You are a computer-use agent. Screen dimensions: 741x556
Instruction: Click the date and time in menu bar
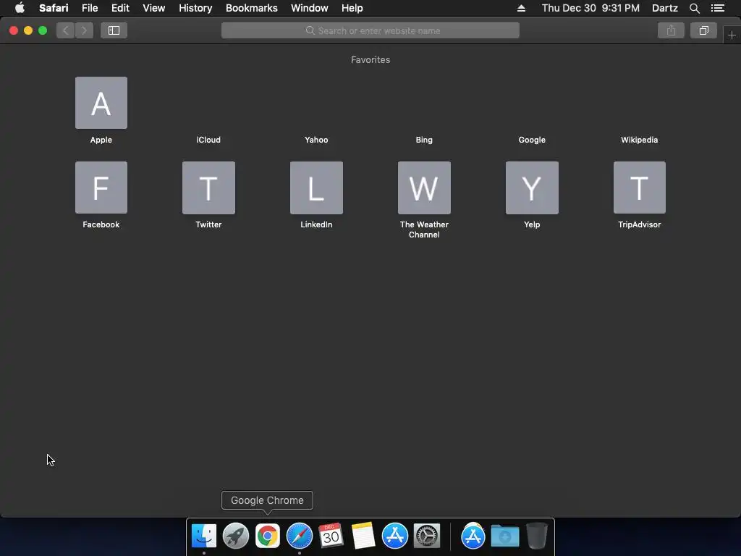(590, 8)
